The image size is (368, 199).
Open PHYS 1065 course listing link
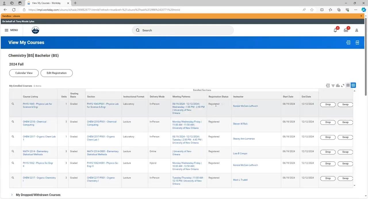(37, 106)
